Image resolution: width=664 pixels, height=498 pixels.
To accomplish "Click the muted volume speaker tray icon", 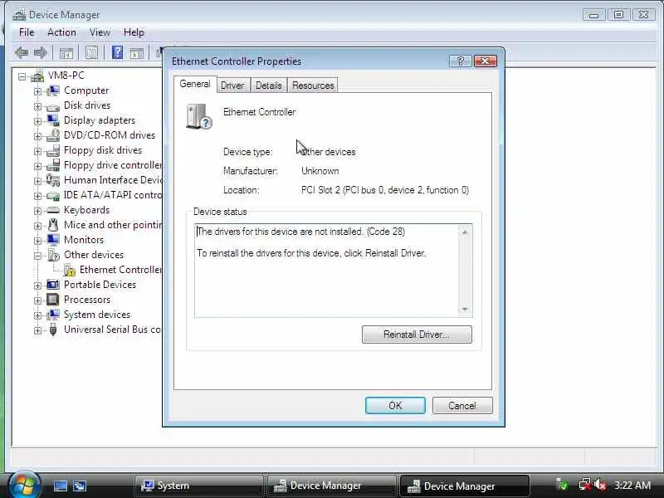I will [600, 485].
